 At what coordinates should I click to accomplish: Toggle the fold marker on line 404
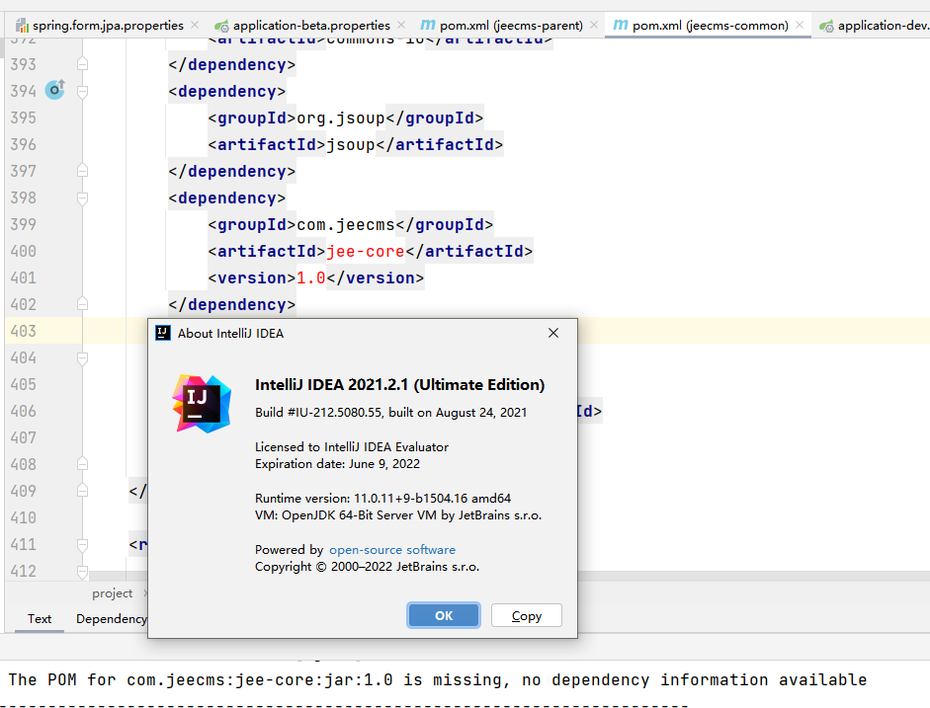82,357
